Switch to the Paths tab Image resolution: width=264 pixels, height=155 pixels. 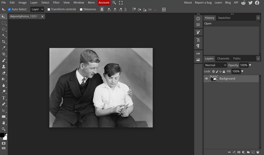[x=237, y=59]
